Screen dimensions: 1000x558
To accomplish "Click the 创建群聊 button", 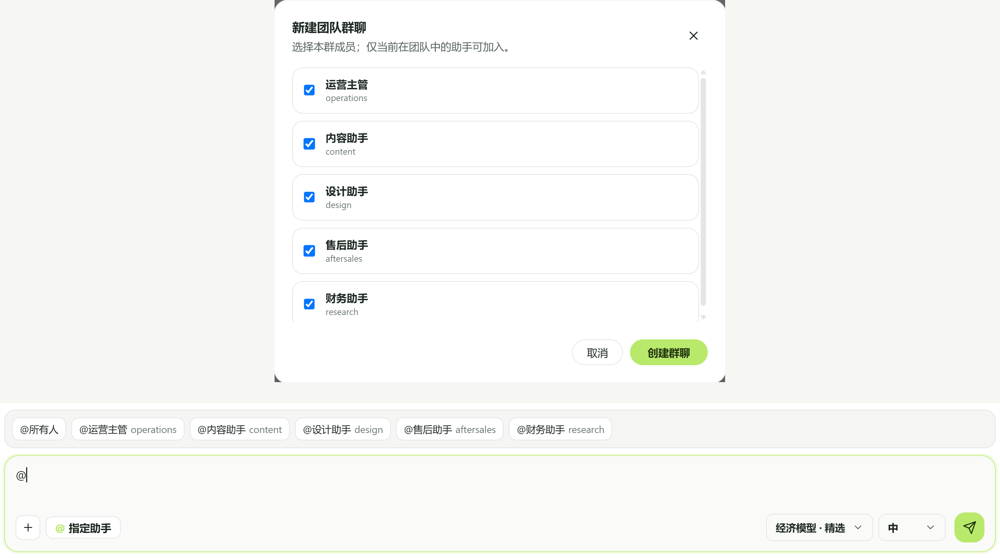I will pyautogui.click(x=669, y=352).
